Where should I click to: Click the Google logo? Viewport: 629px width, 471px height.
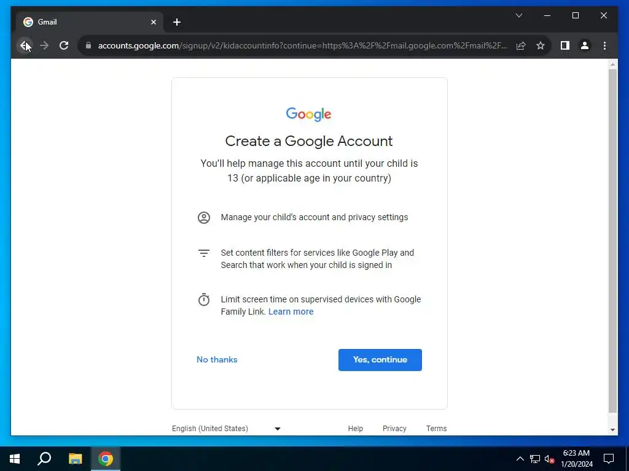308,114
